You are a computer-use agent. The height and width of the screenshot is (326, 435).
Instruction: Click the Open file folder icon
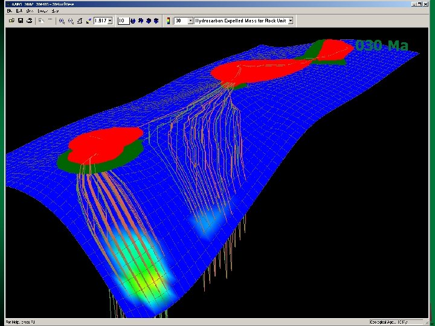point(11,21)
